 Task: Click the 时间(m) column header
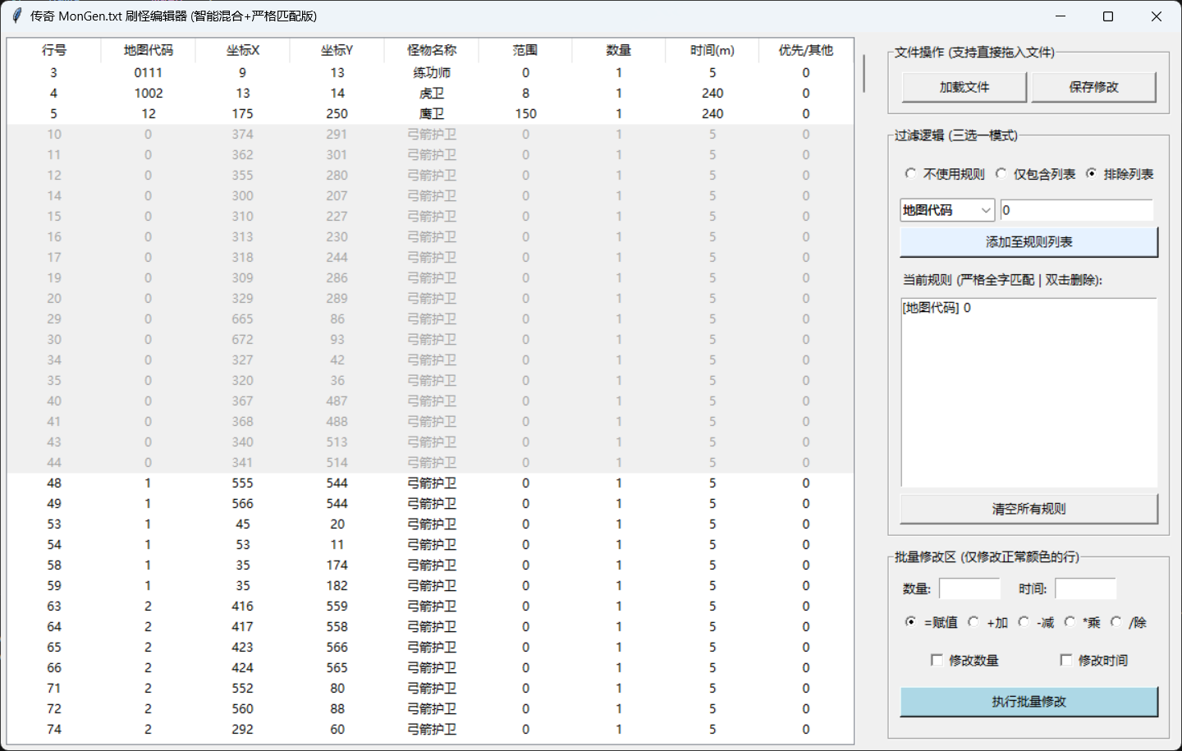(x=712, y=50)
